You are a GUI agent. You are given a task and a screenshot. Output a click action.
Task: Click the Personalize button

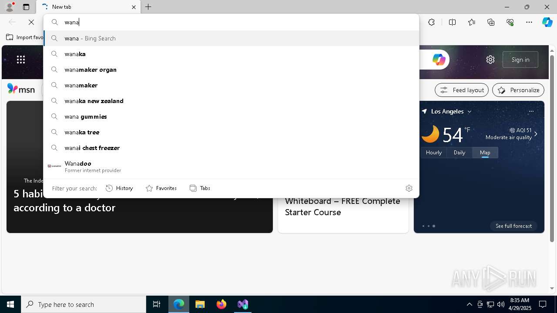tap(518, 90)
